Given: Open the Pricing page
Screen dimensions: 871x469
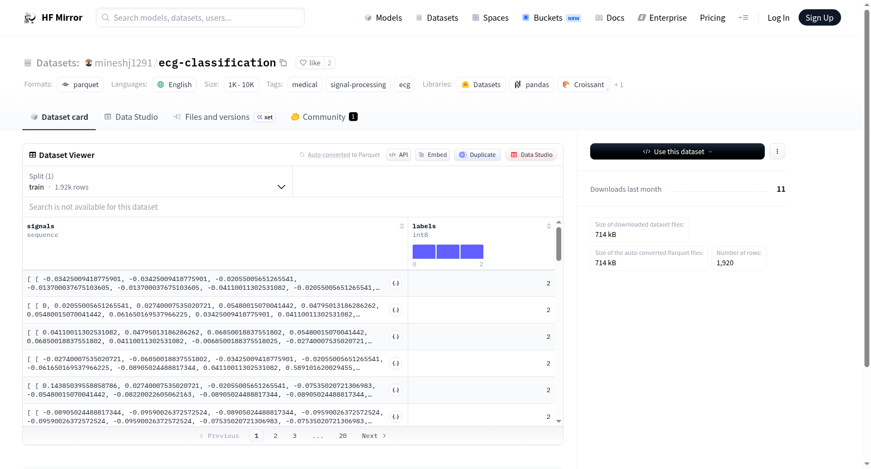Looking at the screenshot, I should click(713, 17).
